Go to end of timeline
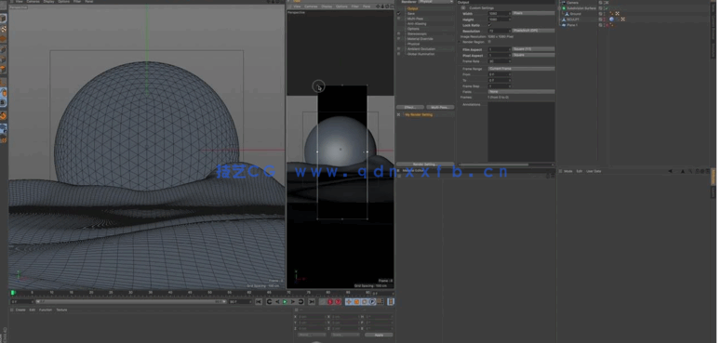Image resolution: width=721 pixels, height=343 pixels. click(x=312, y=302)
